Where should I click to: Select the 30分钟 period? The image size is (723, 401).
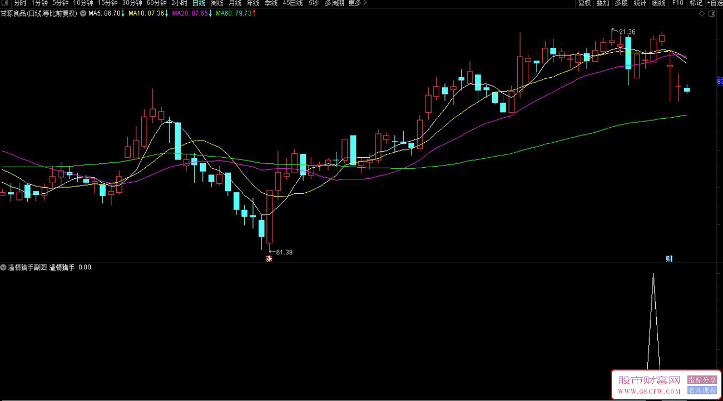[x=132, y=3]
